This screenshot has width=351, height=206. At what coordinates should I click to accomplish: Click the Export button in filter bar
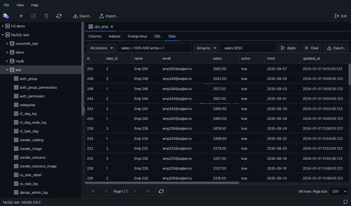[336, 48]
